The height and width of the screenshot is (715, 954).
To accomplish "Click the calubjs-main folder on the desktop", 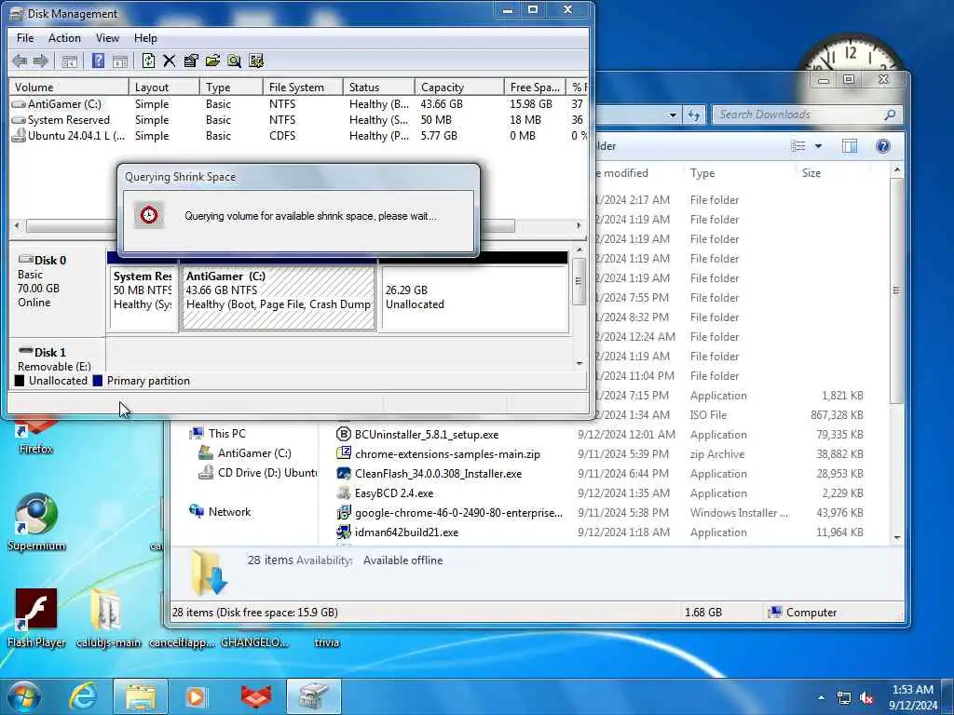I will coord(108,617).
